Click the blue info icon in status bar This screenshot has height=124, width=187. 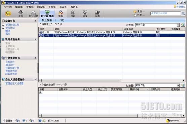40,121
